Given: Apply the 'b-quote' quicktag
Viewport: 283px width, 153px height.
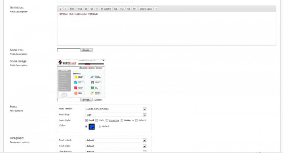Looking at the screenshot, I should pos(106,8).
